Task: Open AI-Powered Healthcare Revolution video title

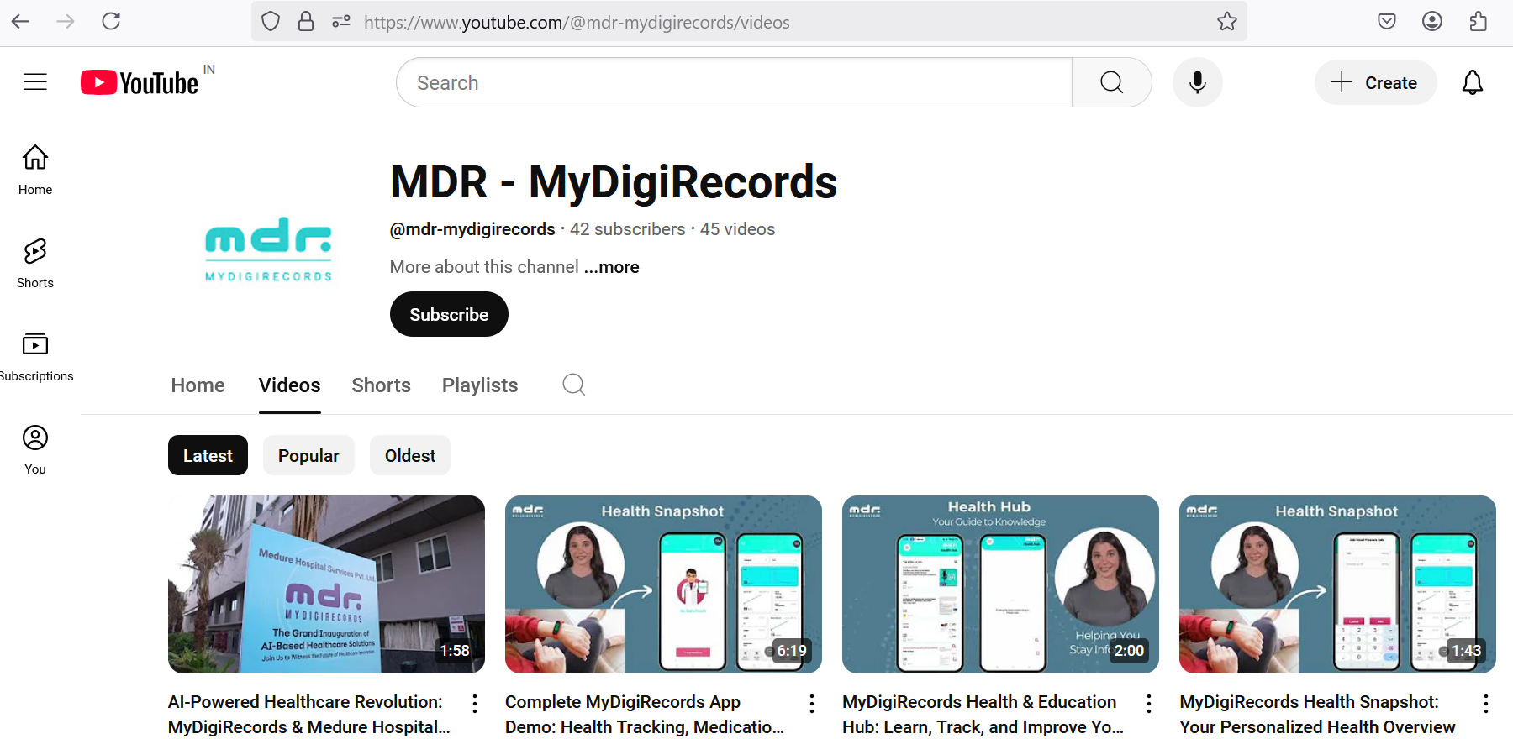Action: (x=309, y=715)
